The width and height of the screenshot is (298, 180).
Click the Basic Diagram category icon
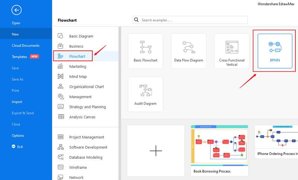pos(60,36)
